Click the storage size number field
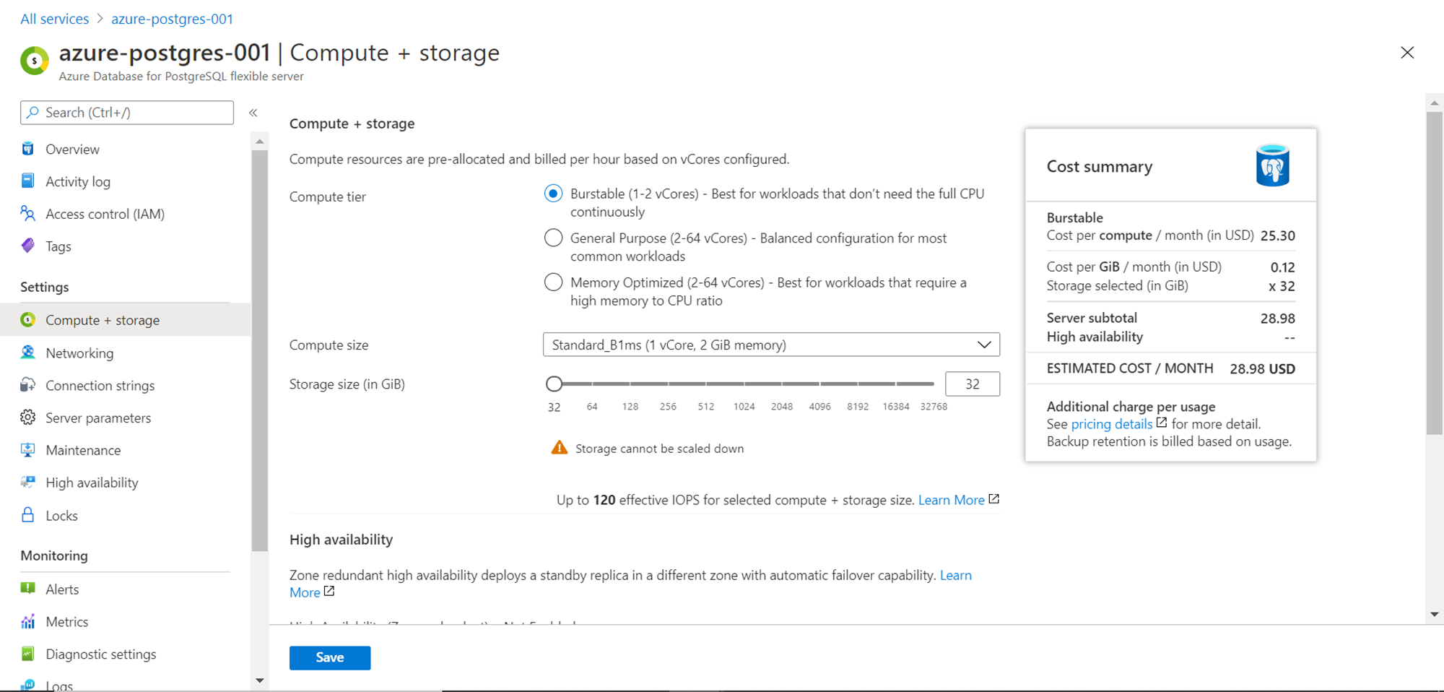The height and width of the screenshot is (692, 1444). pos(972,384)
